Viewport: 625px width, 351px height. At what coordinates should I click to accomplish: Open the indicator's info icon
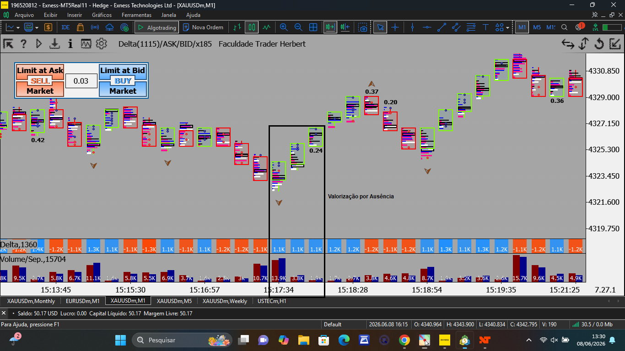tap(70, 44)
